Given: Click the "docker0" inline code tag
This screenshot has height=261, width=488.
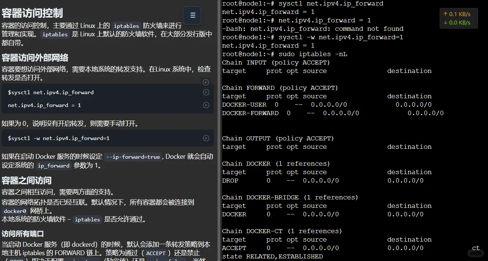Looking at the screenshot, I should point(15,211).
